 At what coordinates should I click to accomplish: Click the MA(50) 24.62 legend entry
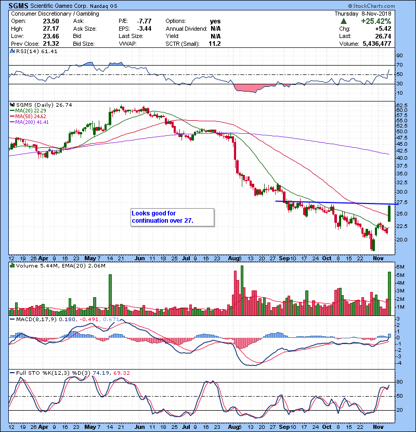pyautogui.click(x=28, y=117)
